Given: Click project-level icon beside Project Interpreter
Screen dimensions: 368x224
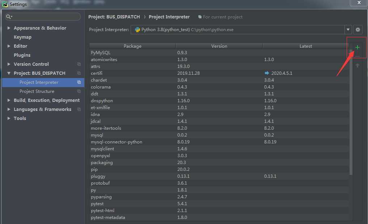Looking at the screenshot, I should [79, 82].
